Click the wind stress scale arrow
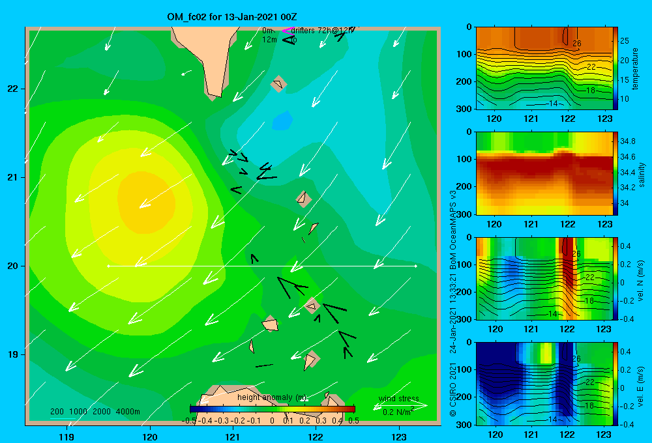This screenshot has height=443, width=652. [x=400, y=406]
